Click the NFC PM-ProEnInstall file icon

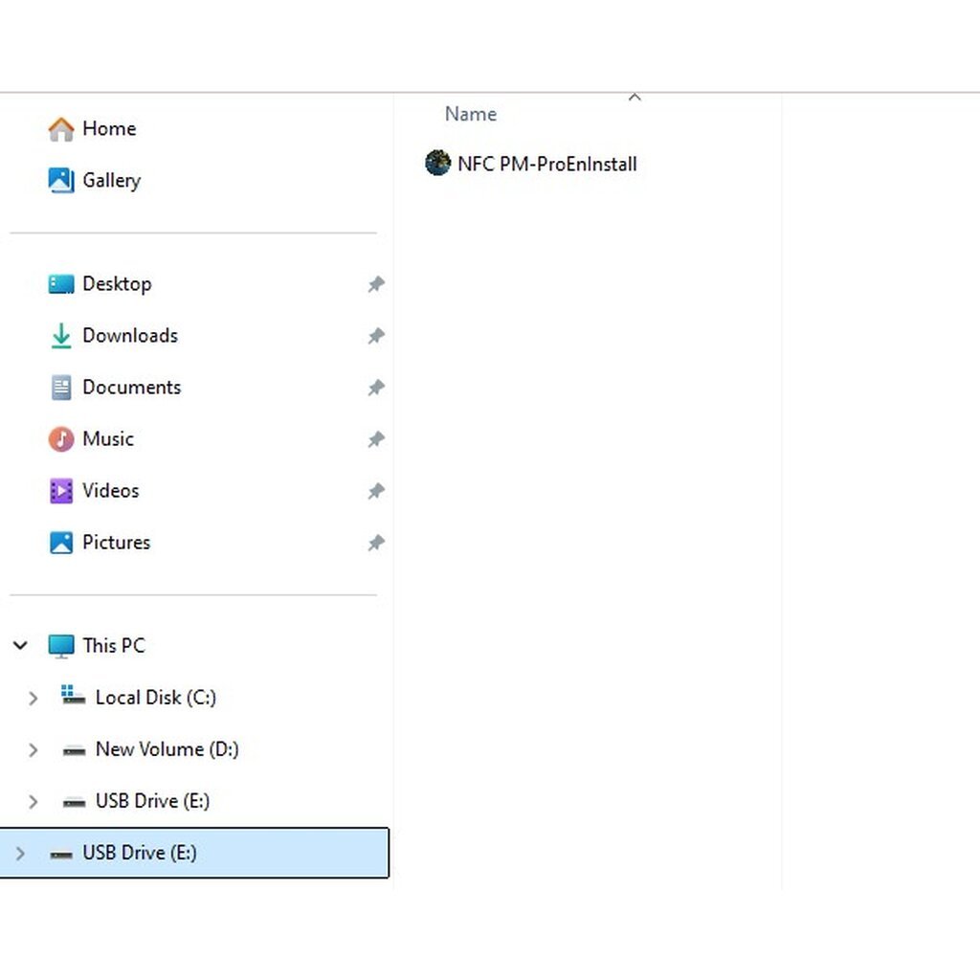coord(437,163)
